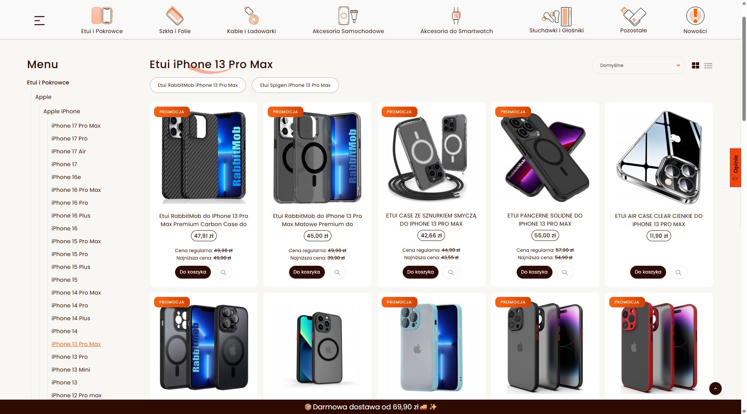The width and height of the screenshot is (747, 414).
Task: Open Słuchawki i Głośniki category icon
Action: pyautogui.click(x=556, y=16)
